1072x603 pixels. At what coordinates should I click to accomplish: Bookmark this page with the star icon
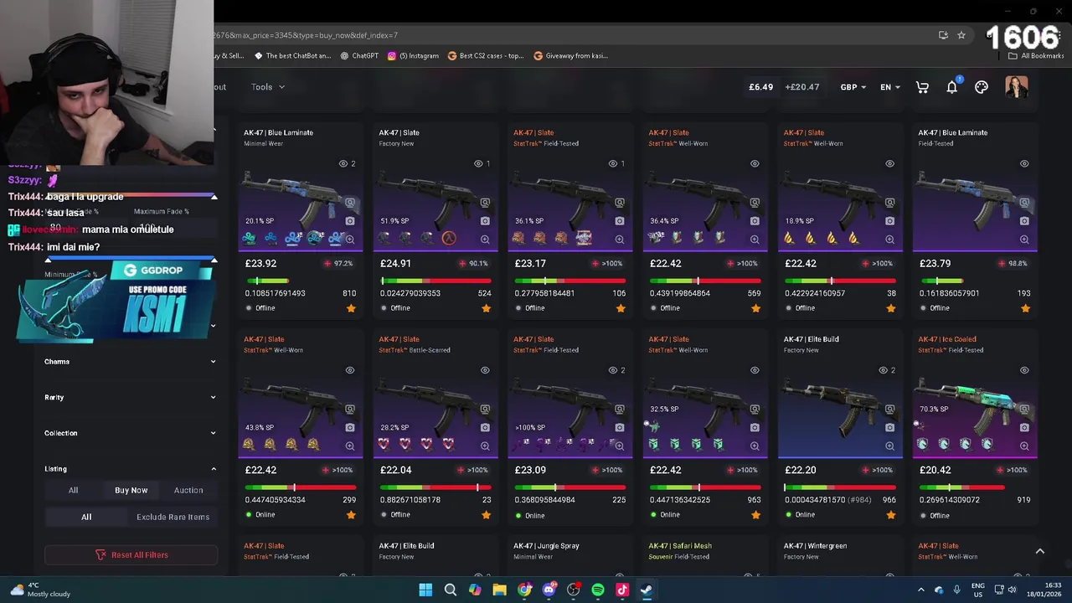click(x=961, y=35)
